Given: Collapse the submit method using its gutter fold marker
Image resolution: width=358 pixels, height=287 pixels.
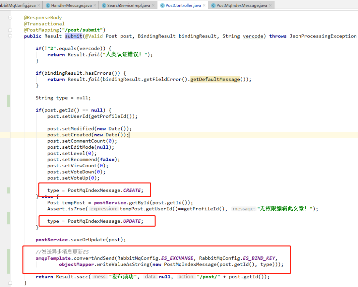Looking at the screenshot, I should [10, 36].
